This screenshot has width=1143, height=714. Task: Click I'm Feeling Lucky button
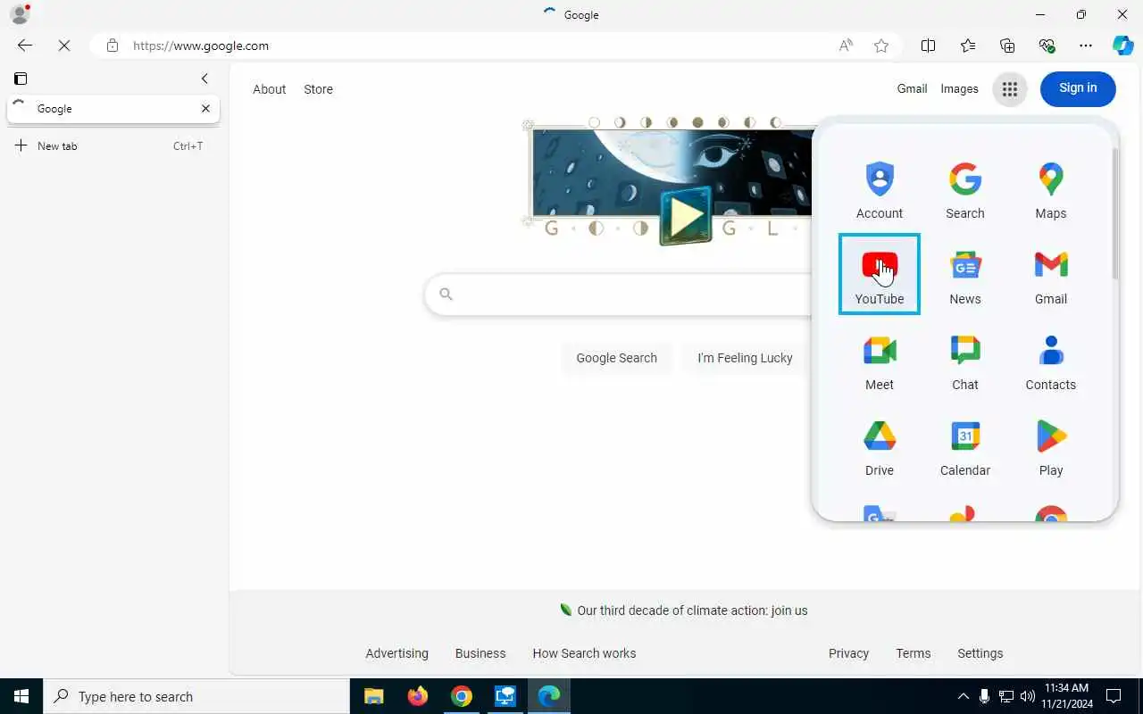pos(745,358)
